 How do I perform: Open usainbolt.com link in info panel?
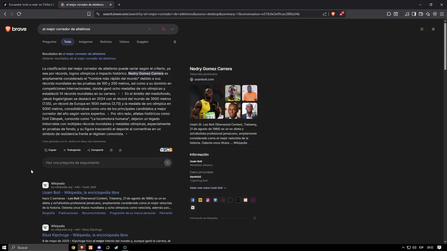coord(204,79)
